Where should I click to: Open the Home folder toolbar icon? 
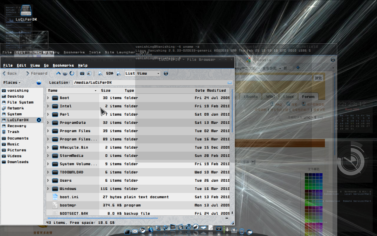82,73
